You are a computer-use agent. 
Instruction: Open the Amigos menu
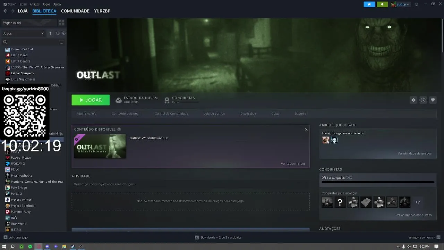(x=35, y=4)
